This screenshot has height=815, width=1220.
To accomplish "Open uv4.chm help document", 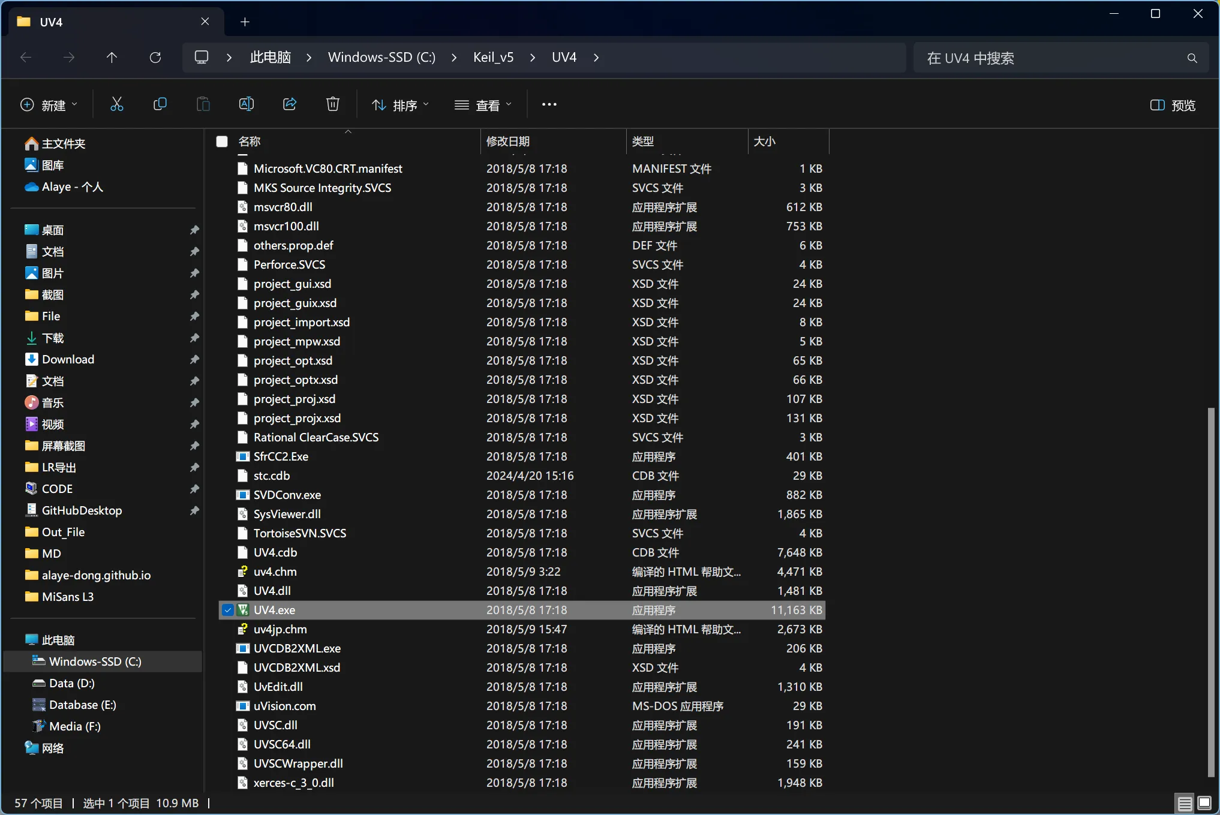I will coord(273,572).
